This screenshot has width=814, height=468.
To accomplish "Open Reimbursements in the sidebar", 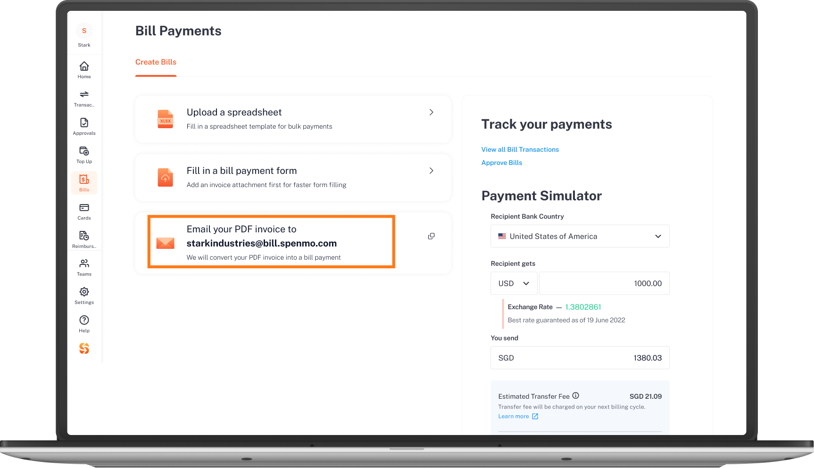I will pyautogui.click(x=84, y=239).
